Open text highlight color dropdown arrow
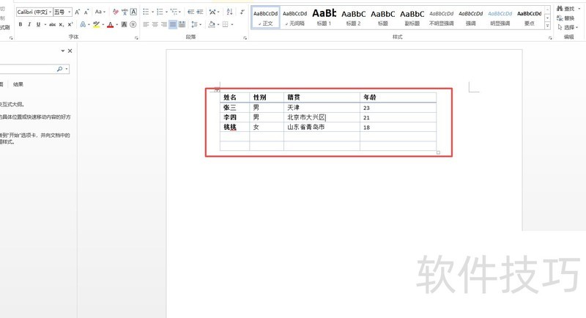586x318 pixels. [103, 25]
